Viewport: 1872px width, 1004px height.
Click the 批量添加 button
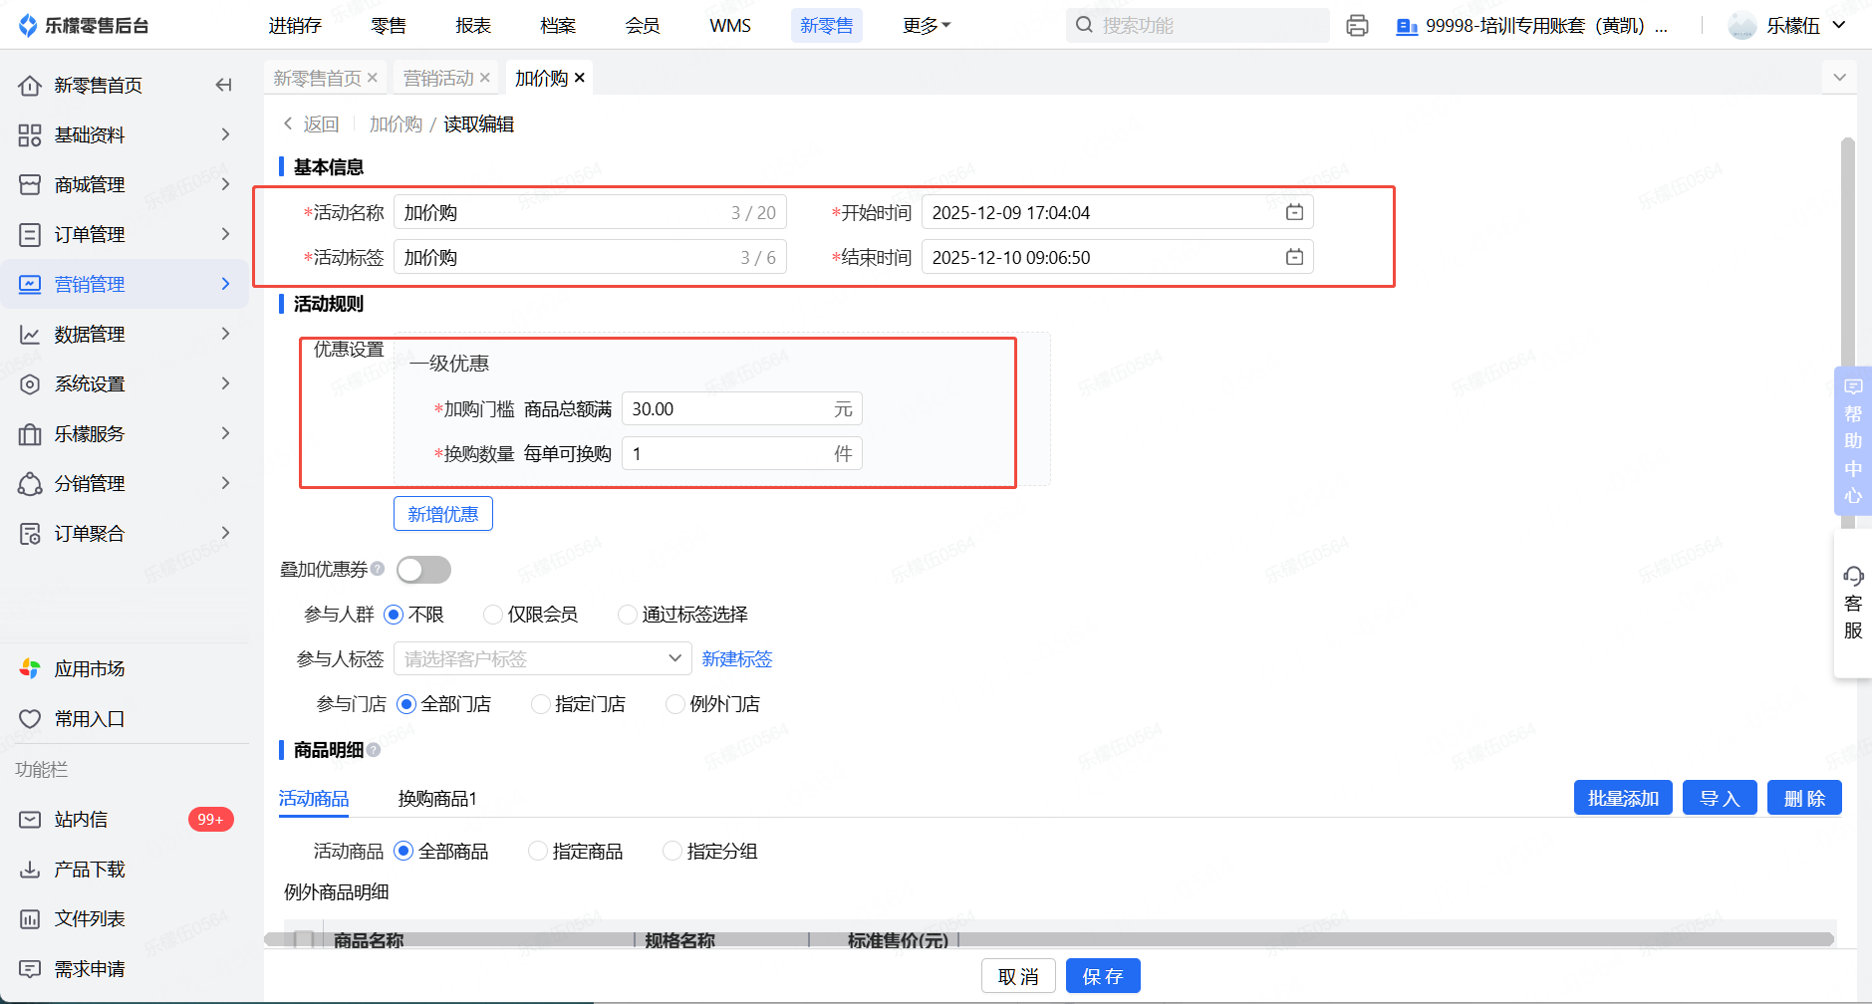tap(1623, 798)
